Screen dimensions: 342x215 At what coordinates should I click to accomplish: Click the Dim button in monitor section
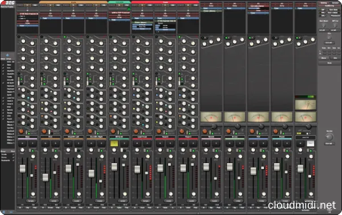pyautogui.click(x=335, y=58)
